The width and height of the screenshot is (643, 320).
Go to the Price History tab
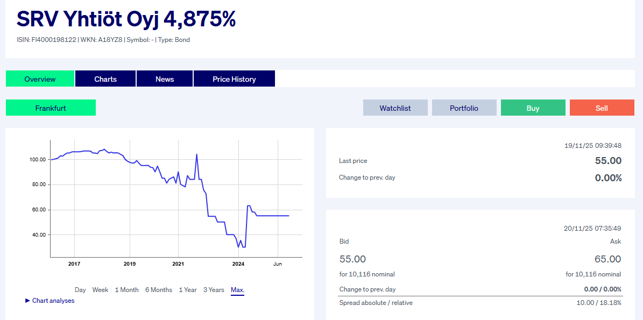pyautogui.click(x=234, y=79)
